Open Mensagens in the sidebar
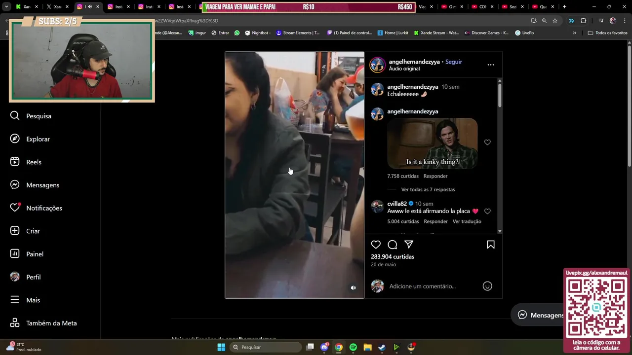Screen dimensions: 632x355 click(x=35, y=185)
